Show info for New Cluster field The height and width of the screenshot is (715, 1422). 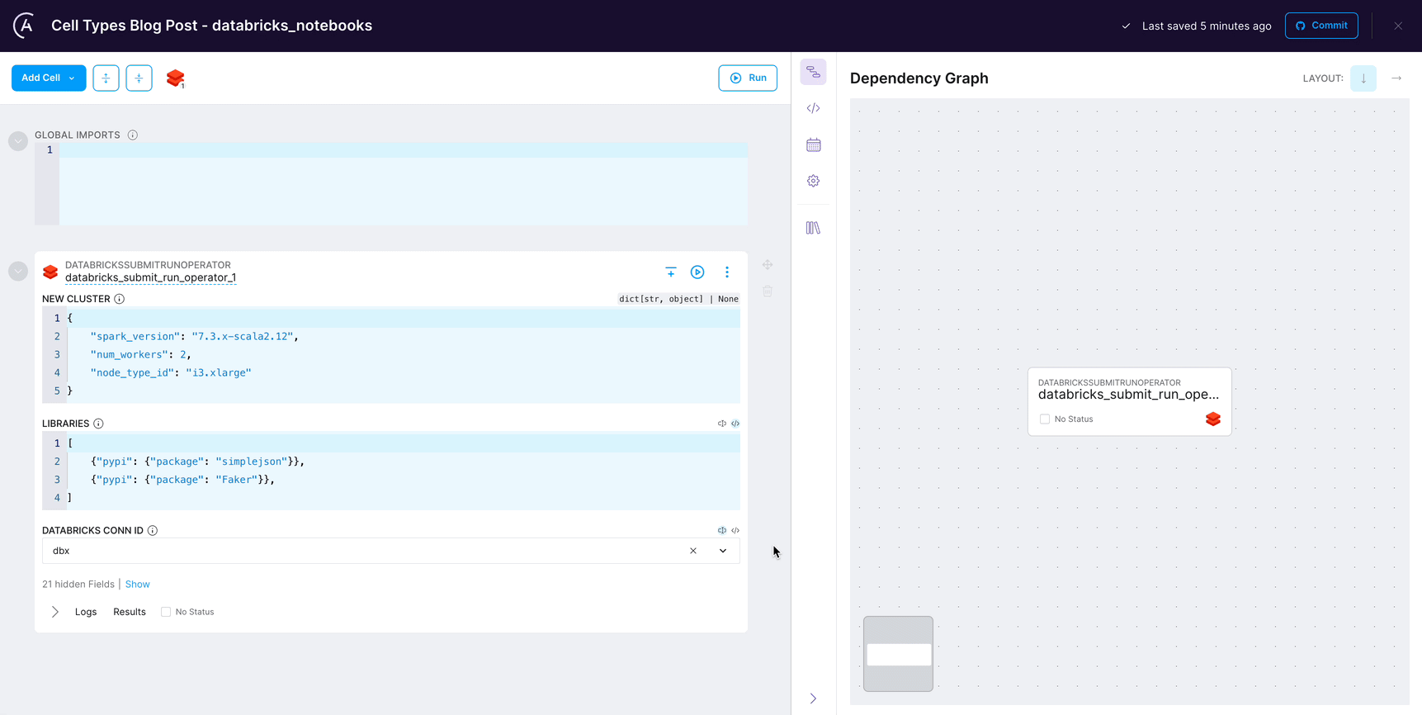coord(120,299)
